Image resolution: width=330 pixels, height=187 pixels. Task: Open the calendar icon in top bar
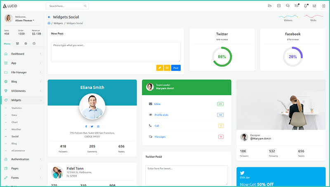click(x=279, y=6)
